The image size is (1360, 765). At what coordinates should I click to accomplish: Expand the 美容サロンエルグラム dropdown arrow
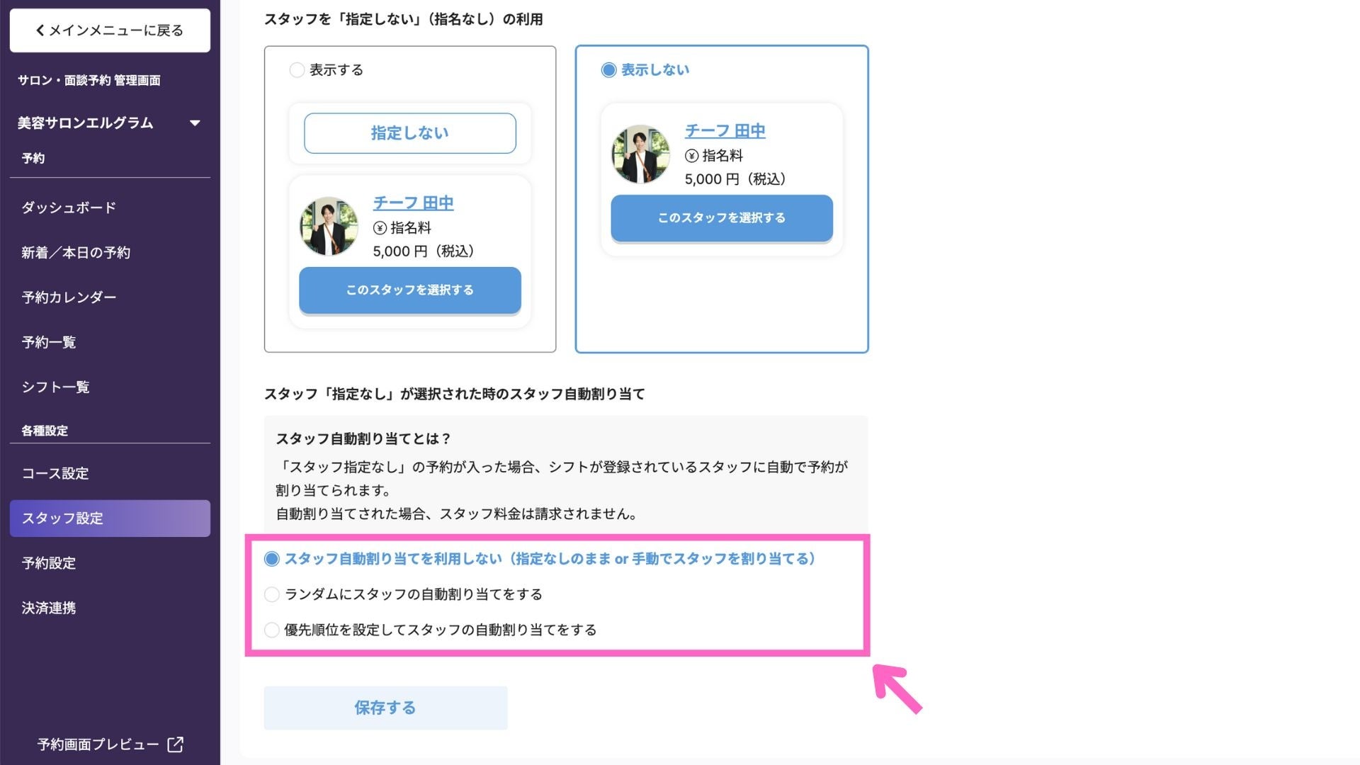(x=195, y=123)
